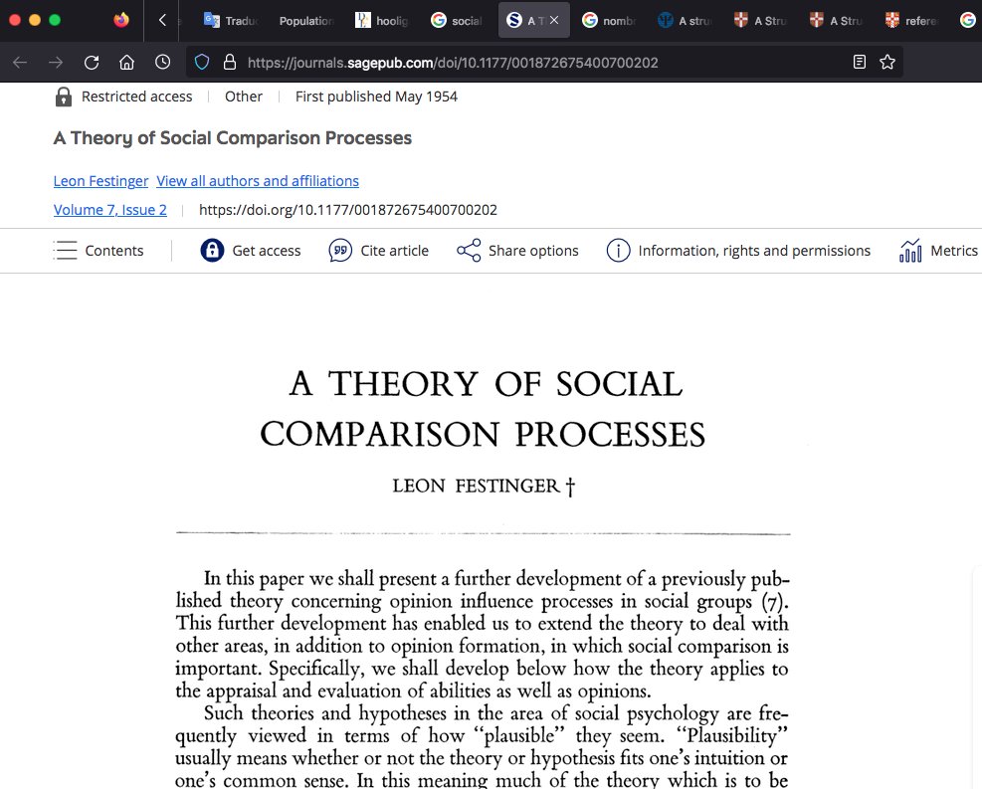982x789 pixels.
Task: Click the Get access button label
Action: (x=267, y=251)
